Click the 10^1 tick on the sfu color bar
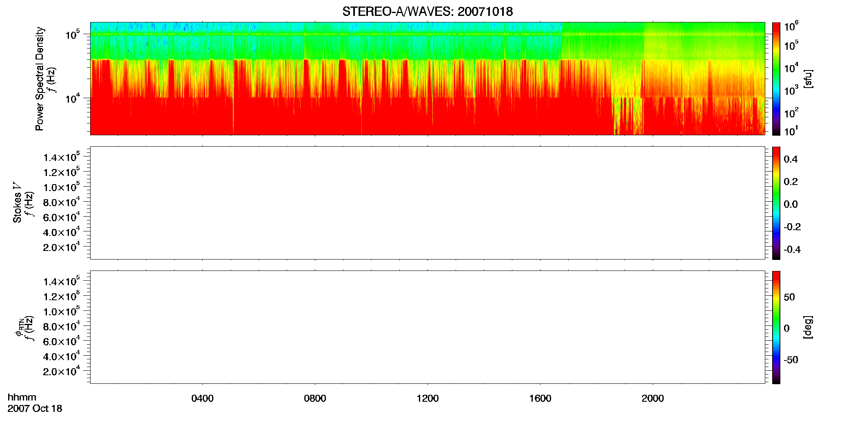 (x=791, y=131)
